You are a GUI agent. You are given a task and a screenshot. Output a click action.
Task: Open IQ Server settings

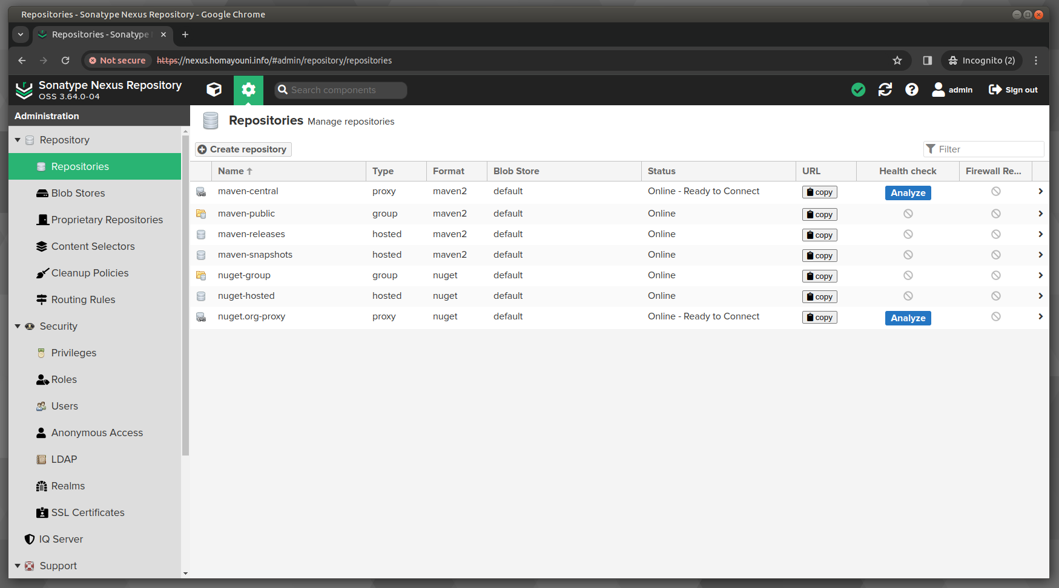[94, 539]
